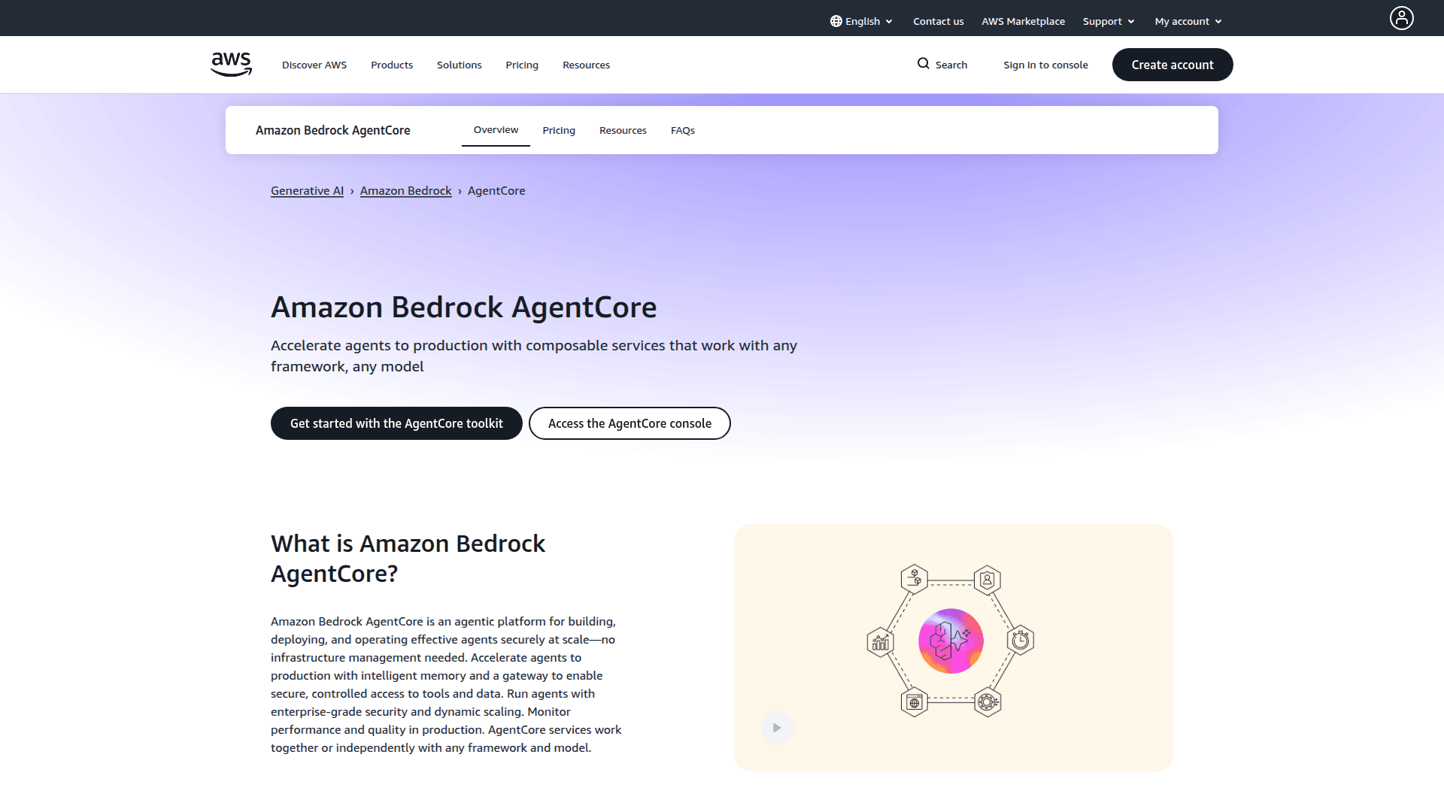Click the browser-globe hexagon icon in diagram
The image size is (1444, 812).
(914, 702)
